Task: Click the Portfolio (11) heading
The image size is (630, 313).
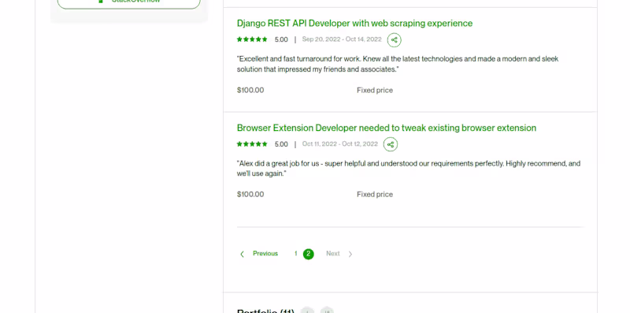Action: coord(265,311)
